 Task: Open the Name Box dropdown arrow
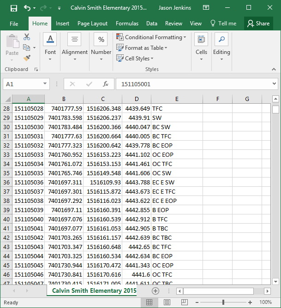point(45,83)
